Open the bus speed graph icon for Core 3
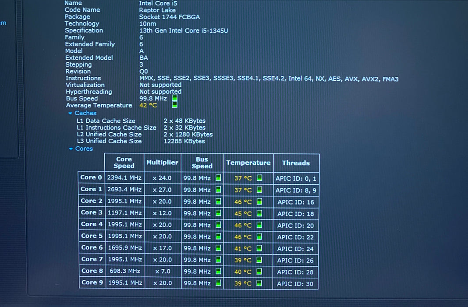Image resolution: width=468 pixels, height=307 pixels. (218, 213)
